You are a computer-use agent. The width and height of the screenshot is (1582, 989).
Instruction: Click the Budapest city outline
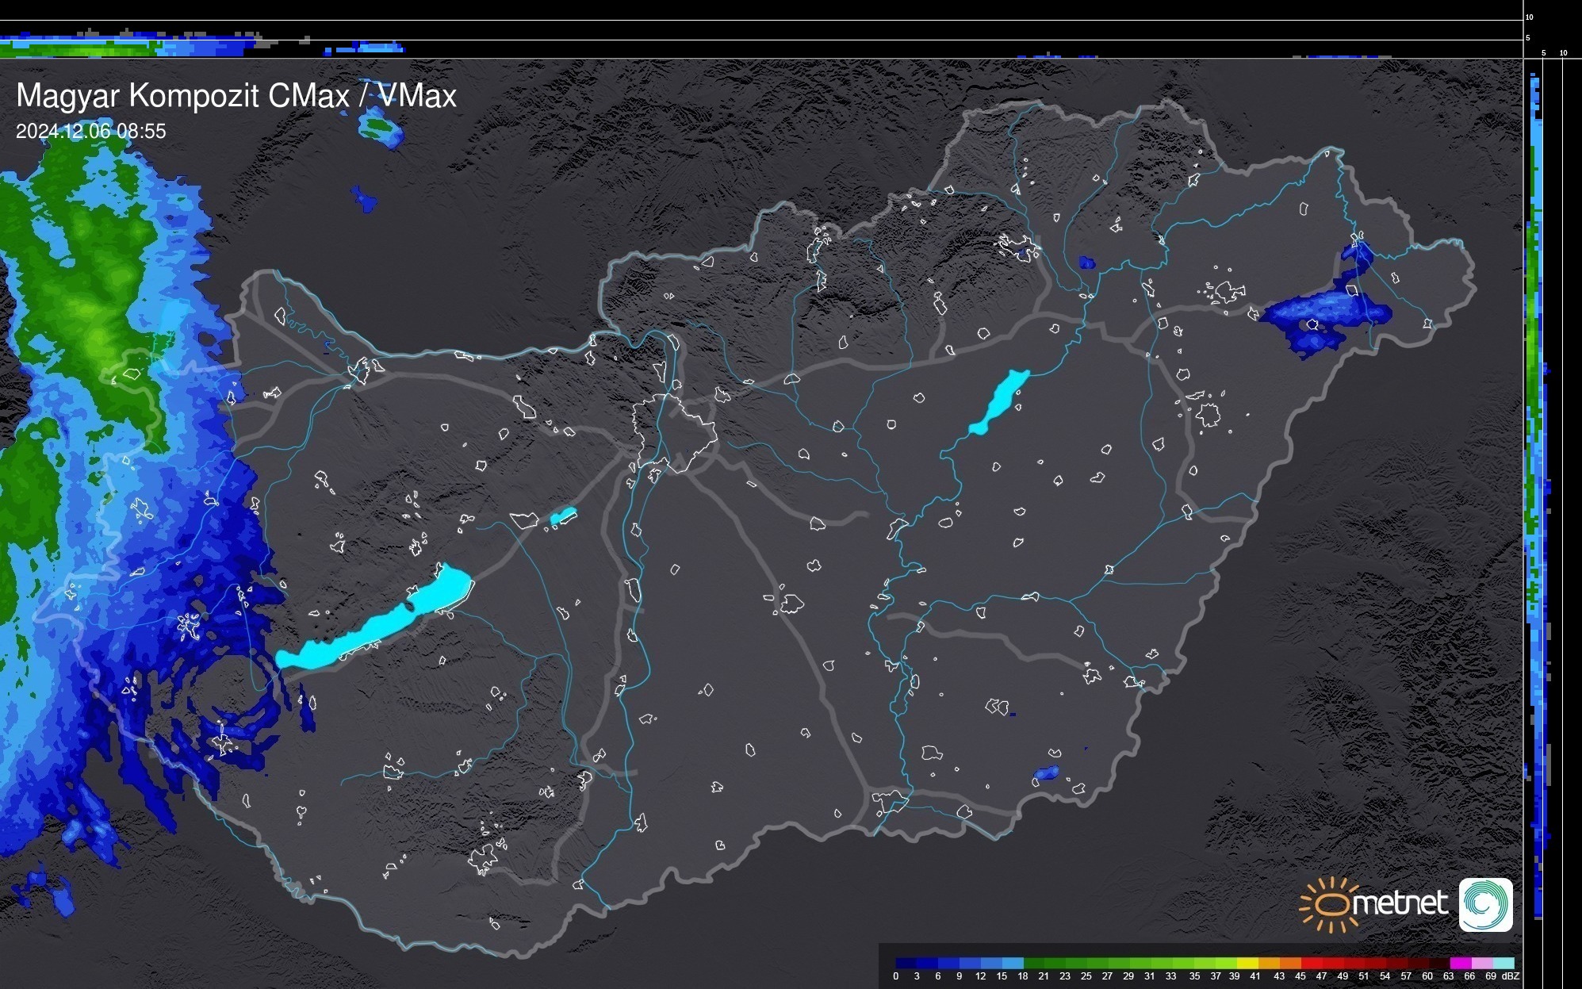(x=674, y=432)
